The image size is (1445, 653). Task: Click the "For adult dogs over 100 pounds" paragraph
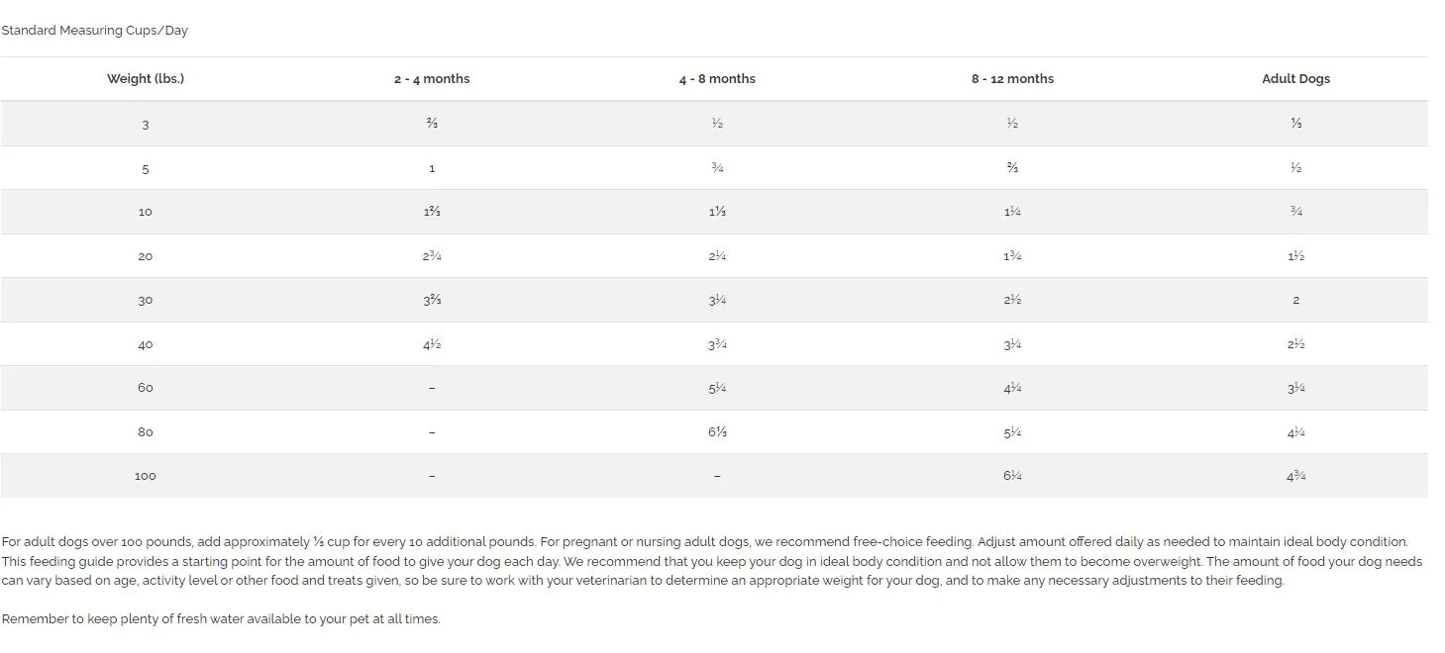coord(712,561)
